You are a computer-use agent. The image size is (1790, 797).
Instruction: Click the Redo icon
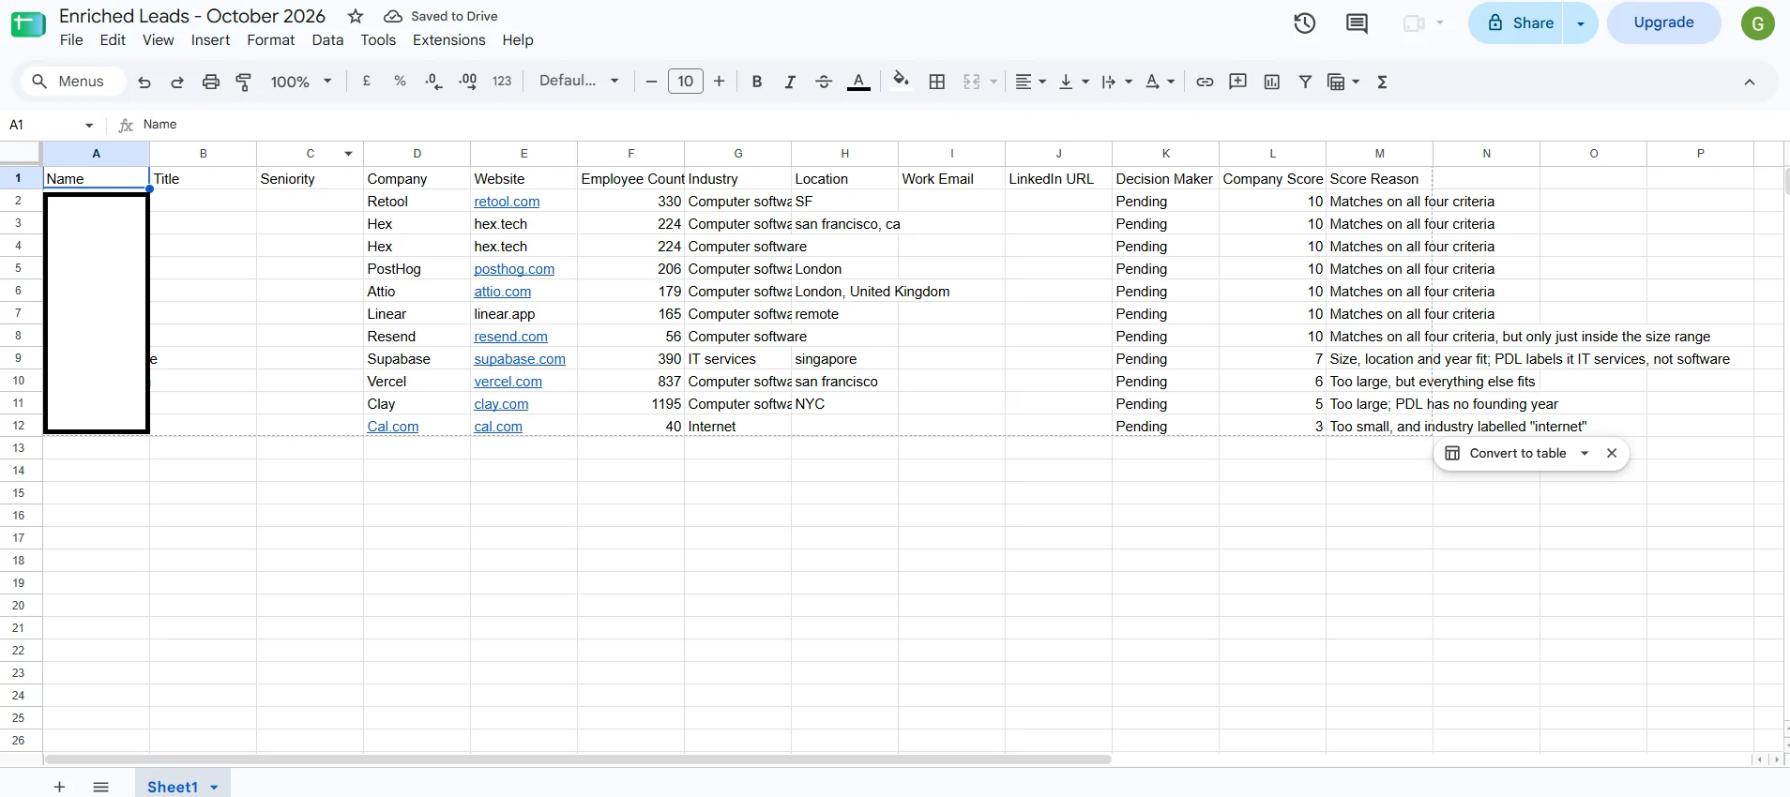[177, 83]
